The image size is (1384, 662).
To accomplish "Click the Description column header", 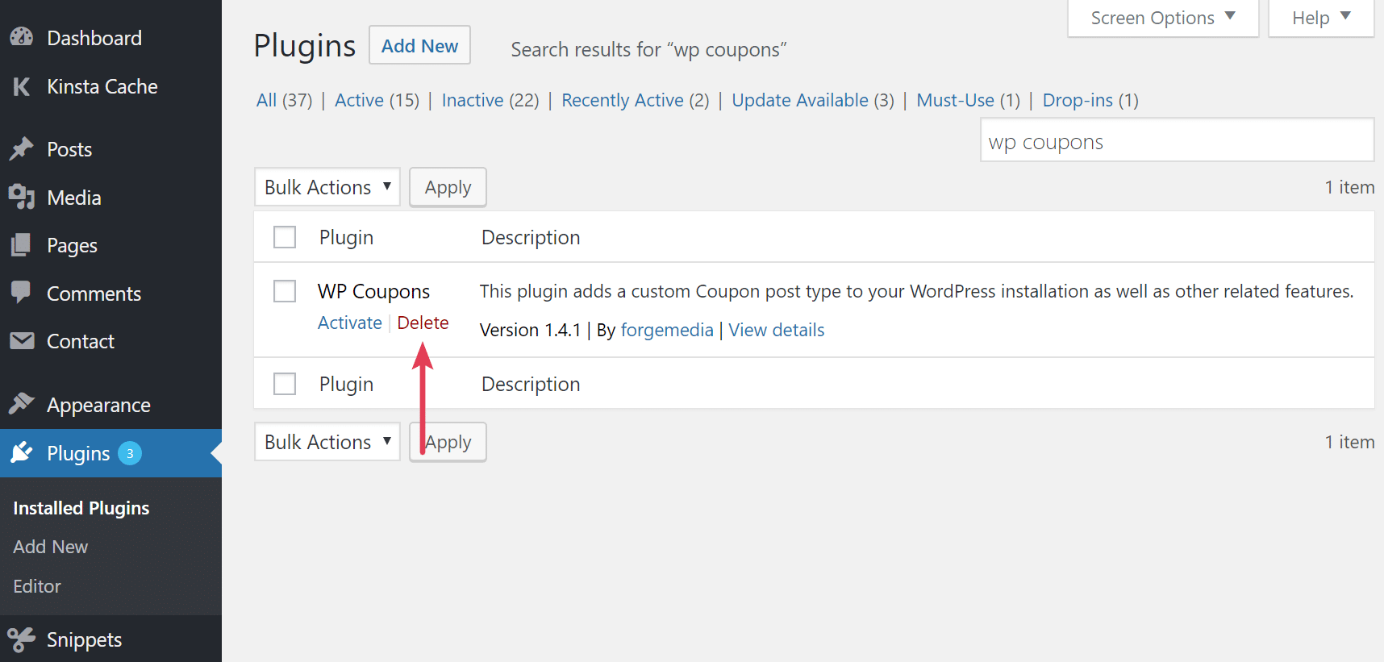I will point(531,237).
